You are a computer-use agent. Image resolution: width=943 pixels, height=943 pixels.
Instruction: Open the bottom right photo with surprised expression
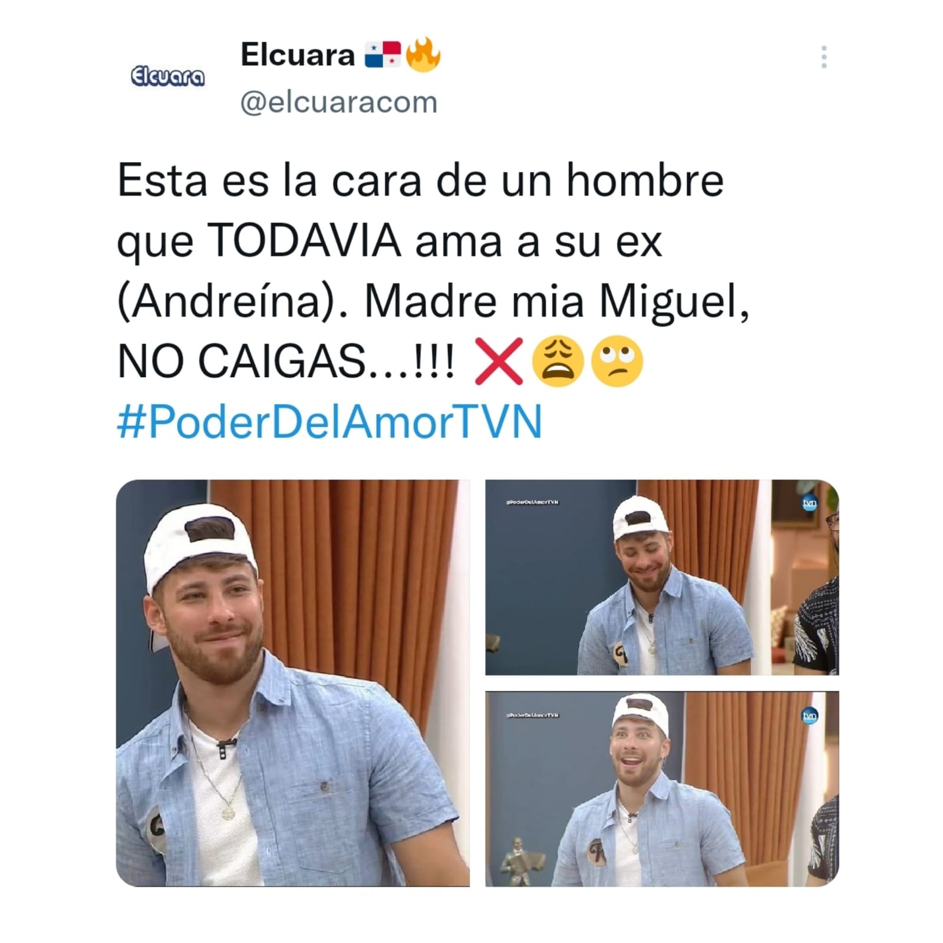pos(662,789)
